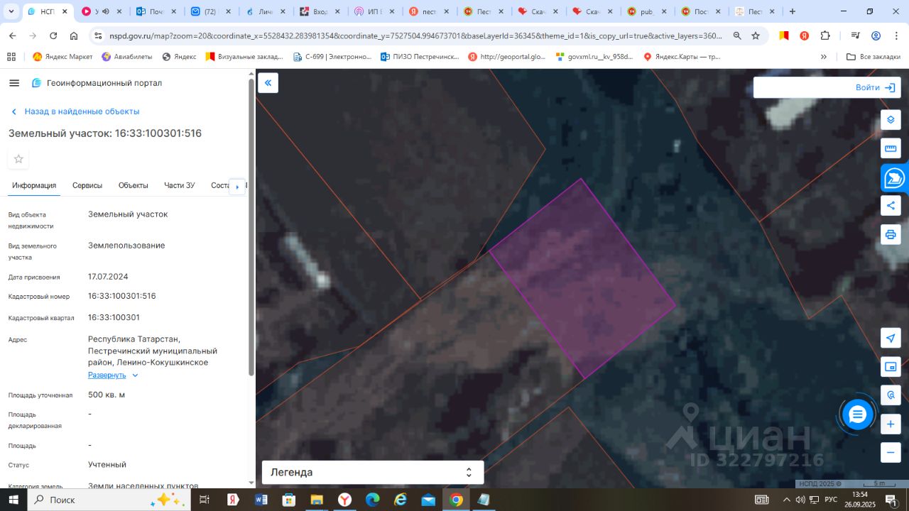Switch to the Сервисы tab
This screenshot has width=909, height=511.
[x=87, y=185]
